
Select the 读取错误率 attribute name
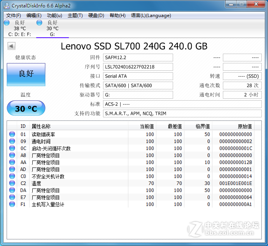tap(43, 134)
